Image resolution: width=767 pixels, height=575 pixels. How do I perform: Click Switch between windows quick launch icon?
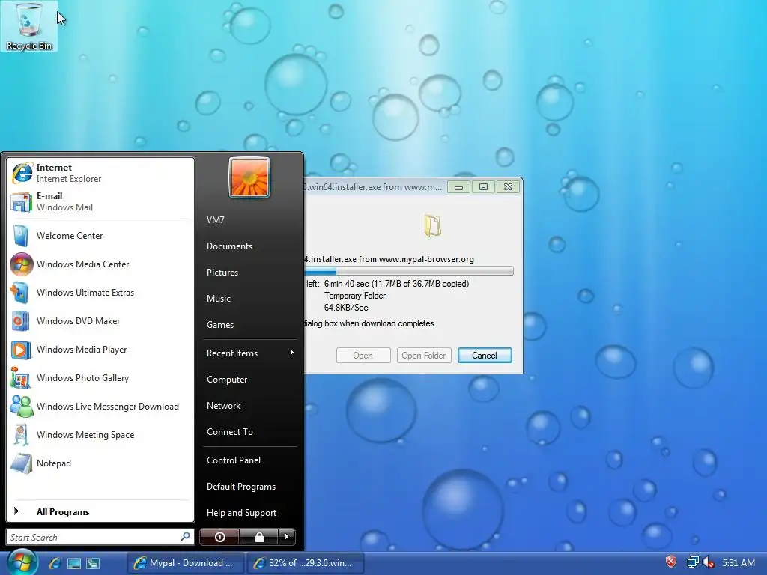(93, 563)
